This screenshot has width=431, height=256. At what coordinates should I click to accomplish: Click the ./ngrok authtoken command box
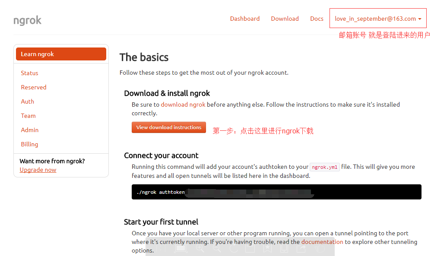point(276,192)
